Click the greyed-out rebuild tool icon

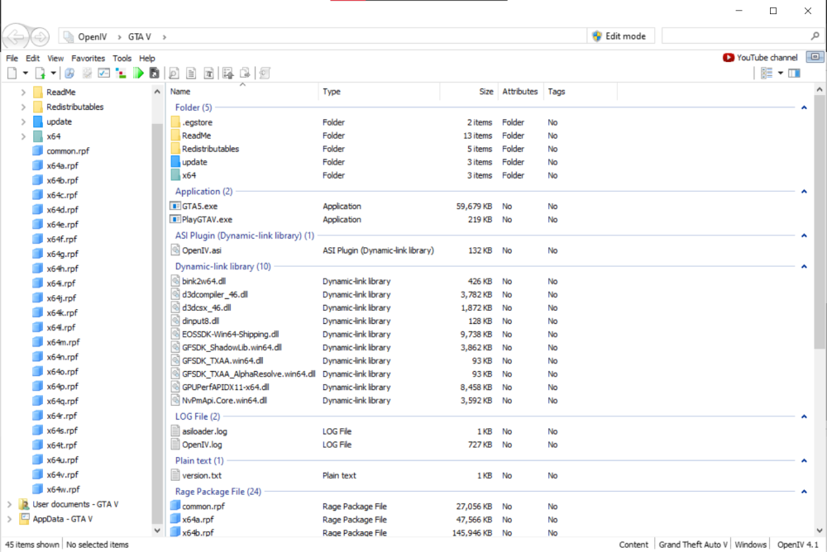coord(87,74)
